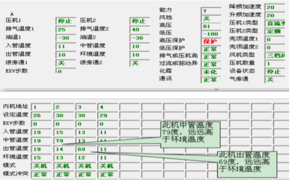The height and width of the screenshot is (183, 290).
Task: Click the 液旁通1 status field
Action: pos(66,63)
